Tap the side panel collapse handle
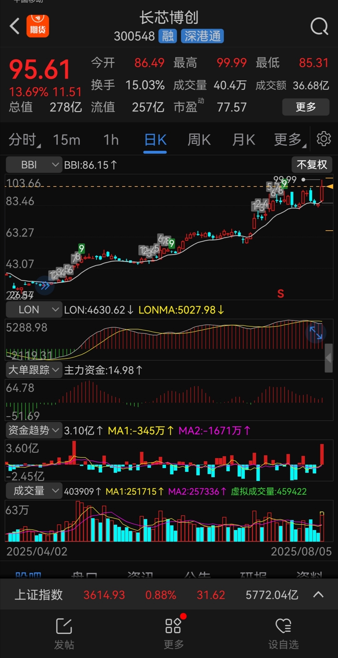This screenshot has width=338, height=658. point(329,358)
